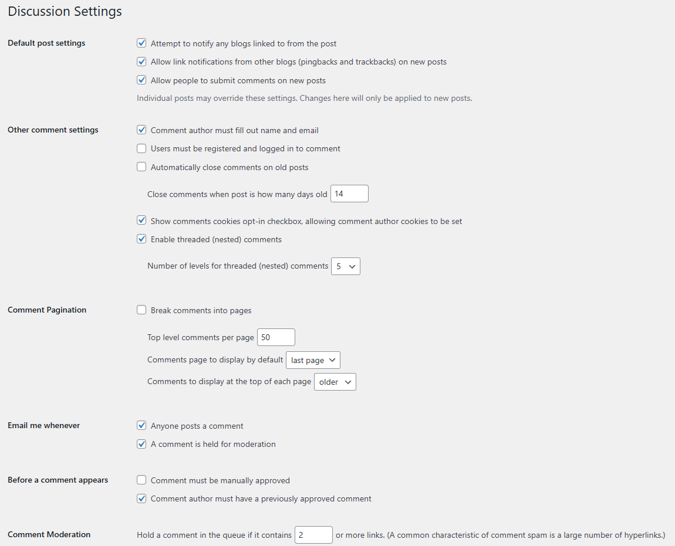This screenshot has width=675, height=546.
Task: Disable 'Allow people to submit comments'
Action: 141,80
